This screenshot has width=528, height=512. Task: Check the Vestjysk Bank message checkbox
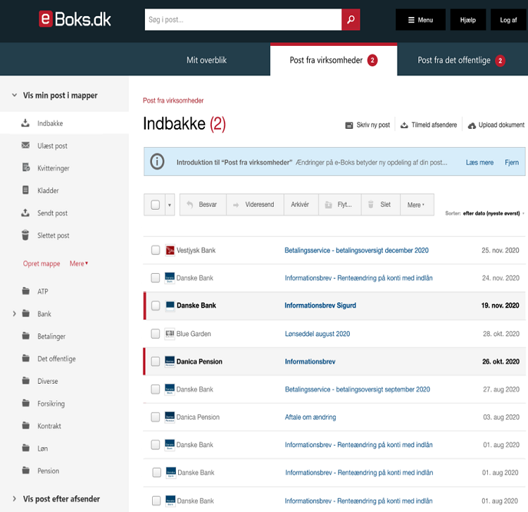tap(156, 250)
